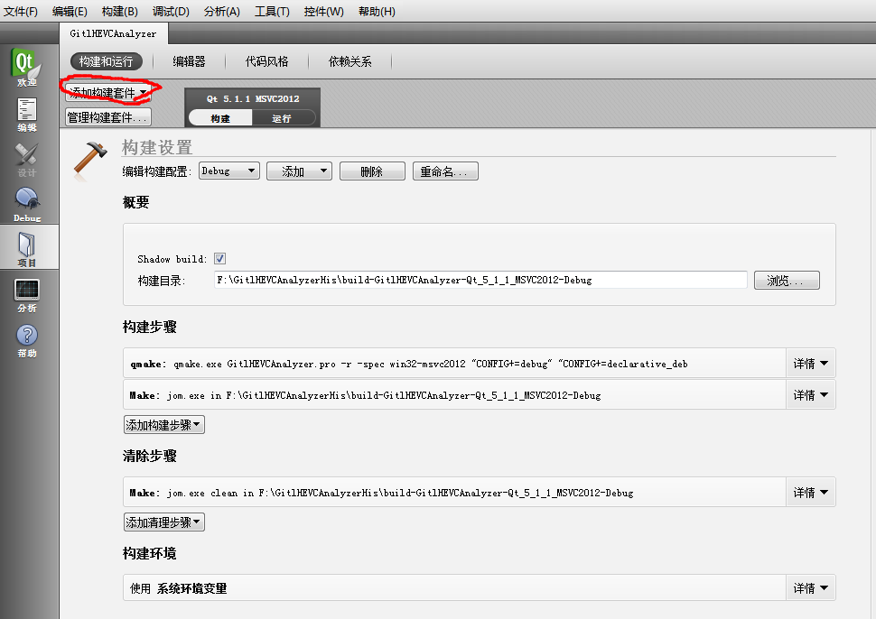The width and height of the screenshot is (876, 619).
Task: Switch kit to 构建 (Build) settings
Action: (x=220, y=118)
